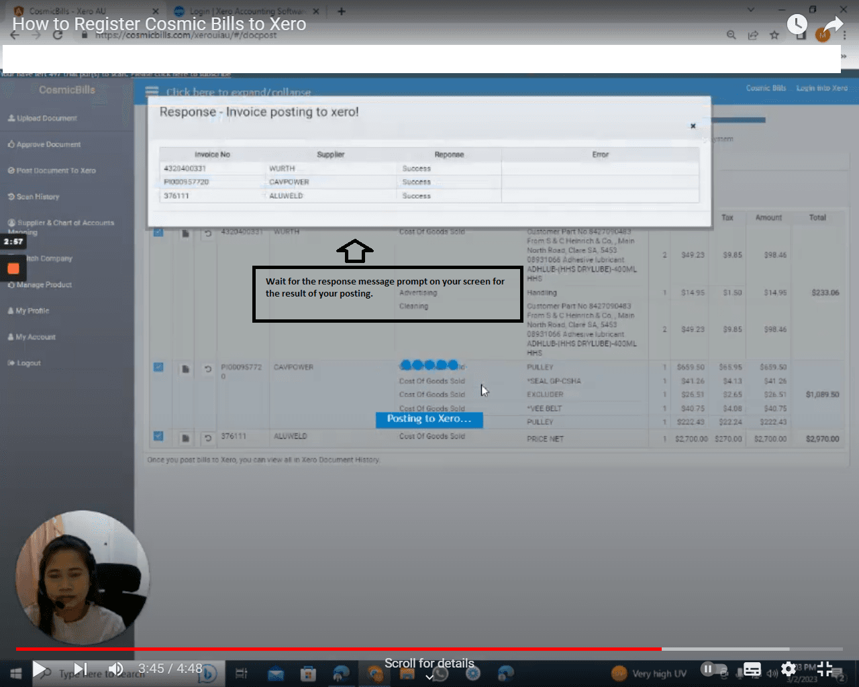The image size is (859, 687).
Task: Click the Login into Xero link
Action: (822, 88)
